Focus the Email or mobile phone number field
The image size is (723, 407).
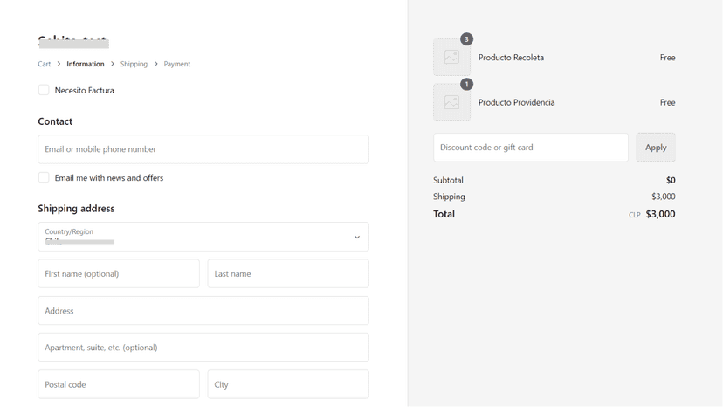click(x=203, y=149)
